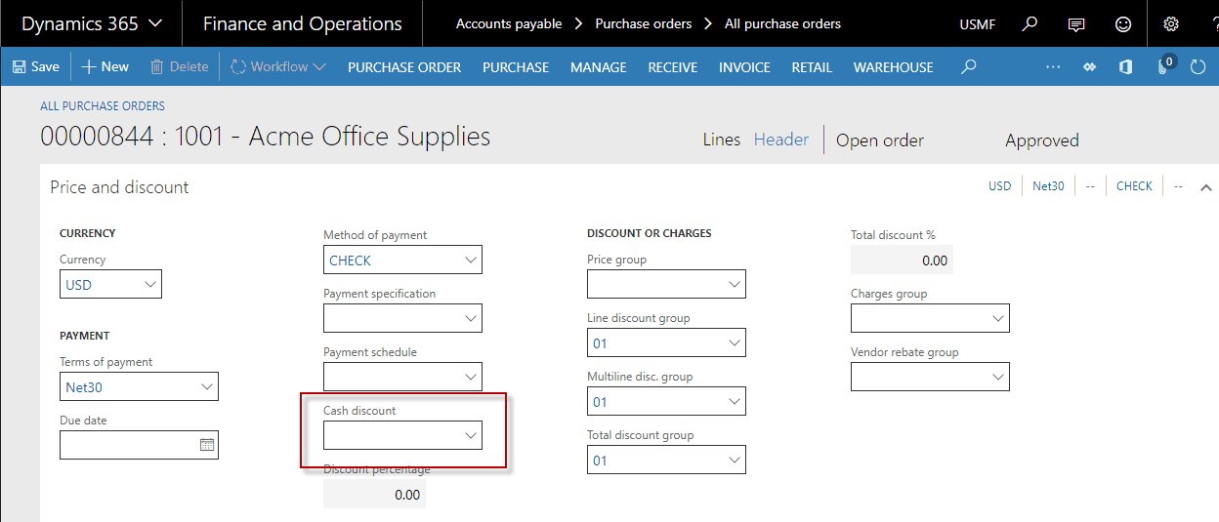Viewport: 1219px width, 522px height.
Task: Click the Total discount % field
Action: (902, 260)
